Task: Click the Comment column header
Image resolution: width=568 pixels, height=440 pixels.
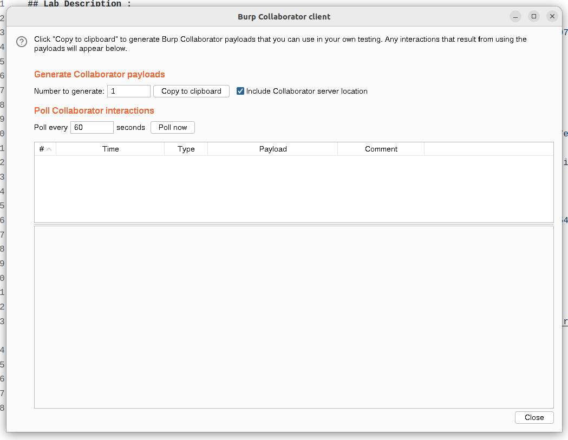Action: coord(381,149)
